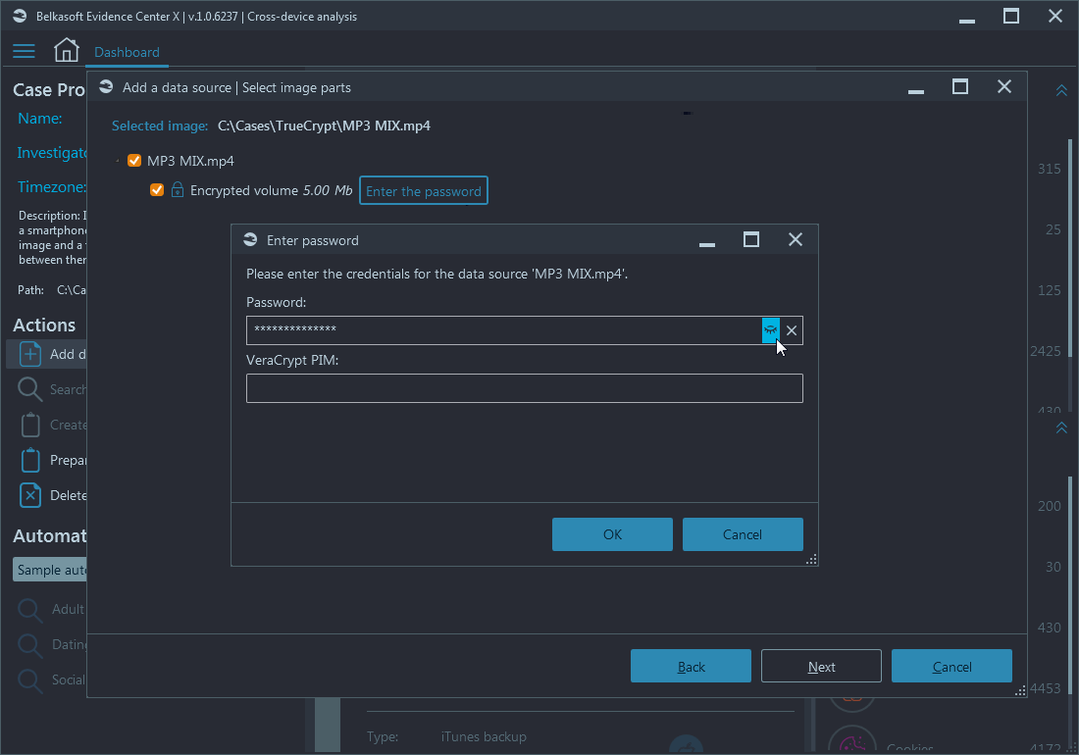Click the 'iTunes backup' type value
The width and height of the screenshot is (1079, 755).
(x=484, y=736)
